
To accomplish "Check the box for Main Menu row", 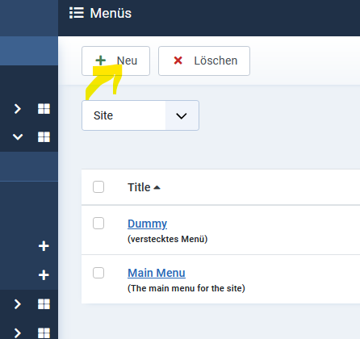I will (x=98, y=273).
